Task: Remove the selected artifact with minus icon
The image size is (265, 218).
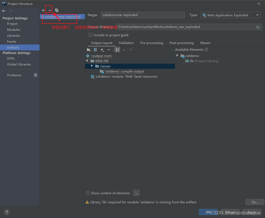Action: (x=50, y=10)
